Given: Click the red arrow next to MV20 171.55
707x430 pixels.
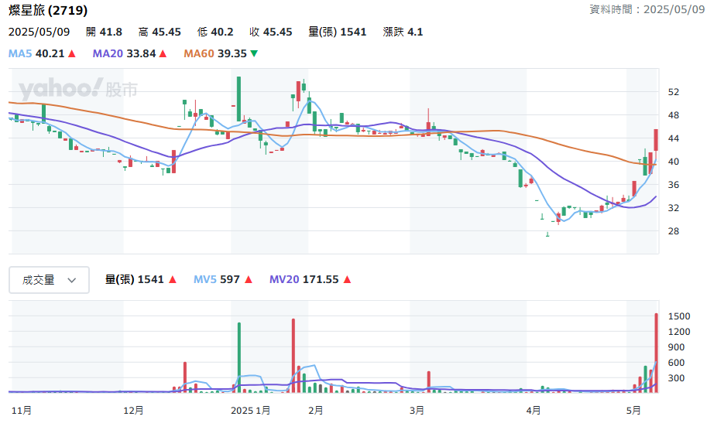Looking at the screenshot, I should tap(347, 280).
